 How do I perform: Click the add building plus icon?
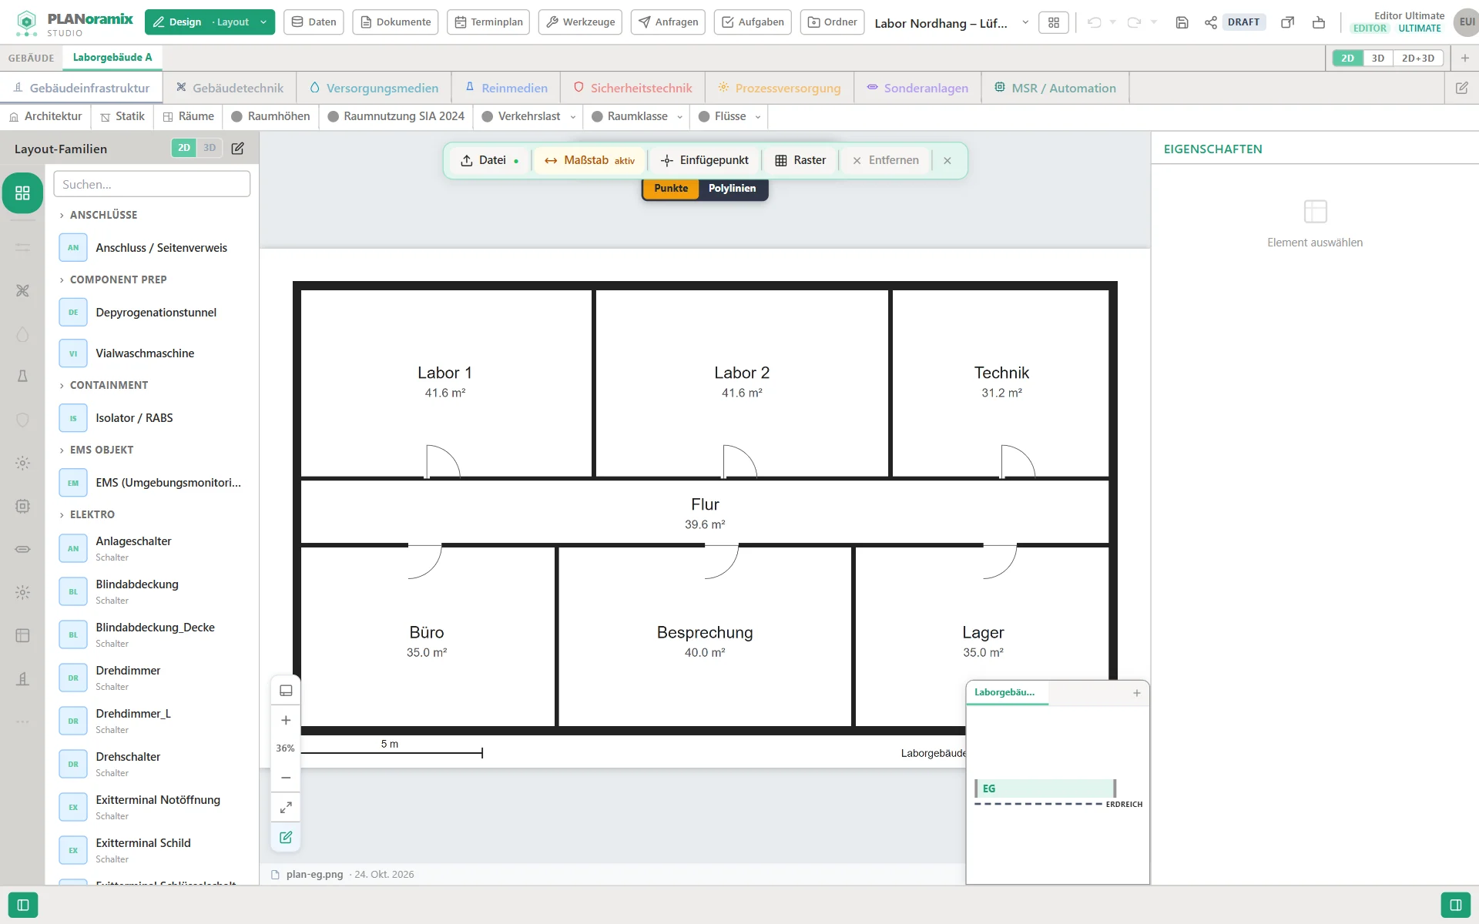(x=1464, y=58)
